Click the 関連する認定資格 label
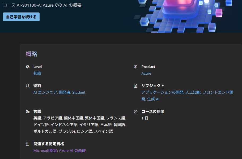The height and width of the screenshot is (159, 242). (49, 144)
